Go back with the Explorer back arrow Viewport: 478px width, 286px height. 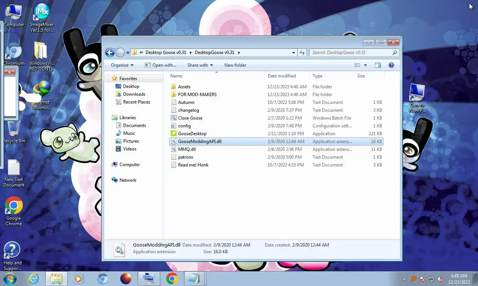click(x=110, y=53)
